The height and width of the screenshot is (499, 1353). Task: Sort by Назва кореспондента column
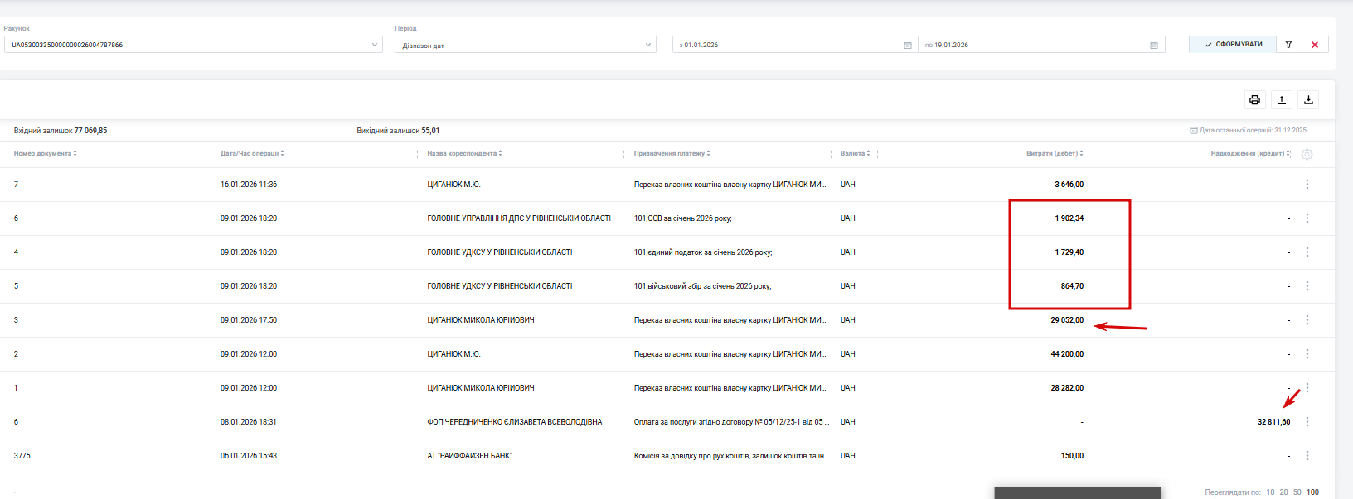click(x=464, y=153)
